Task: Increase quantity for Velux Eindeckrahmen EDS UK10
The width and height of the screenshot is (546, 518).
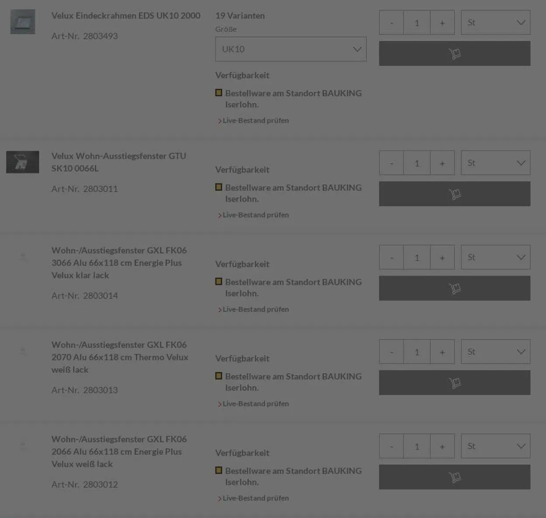Action: 442,23
